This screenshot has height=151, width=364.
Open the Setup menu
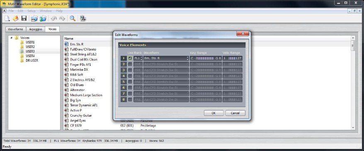click(x=32, y=11)
